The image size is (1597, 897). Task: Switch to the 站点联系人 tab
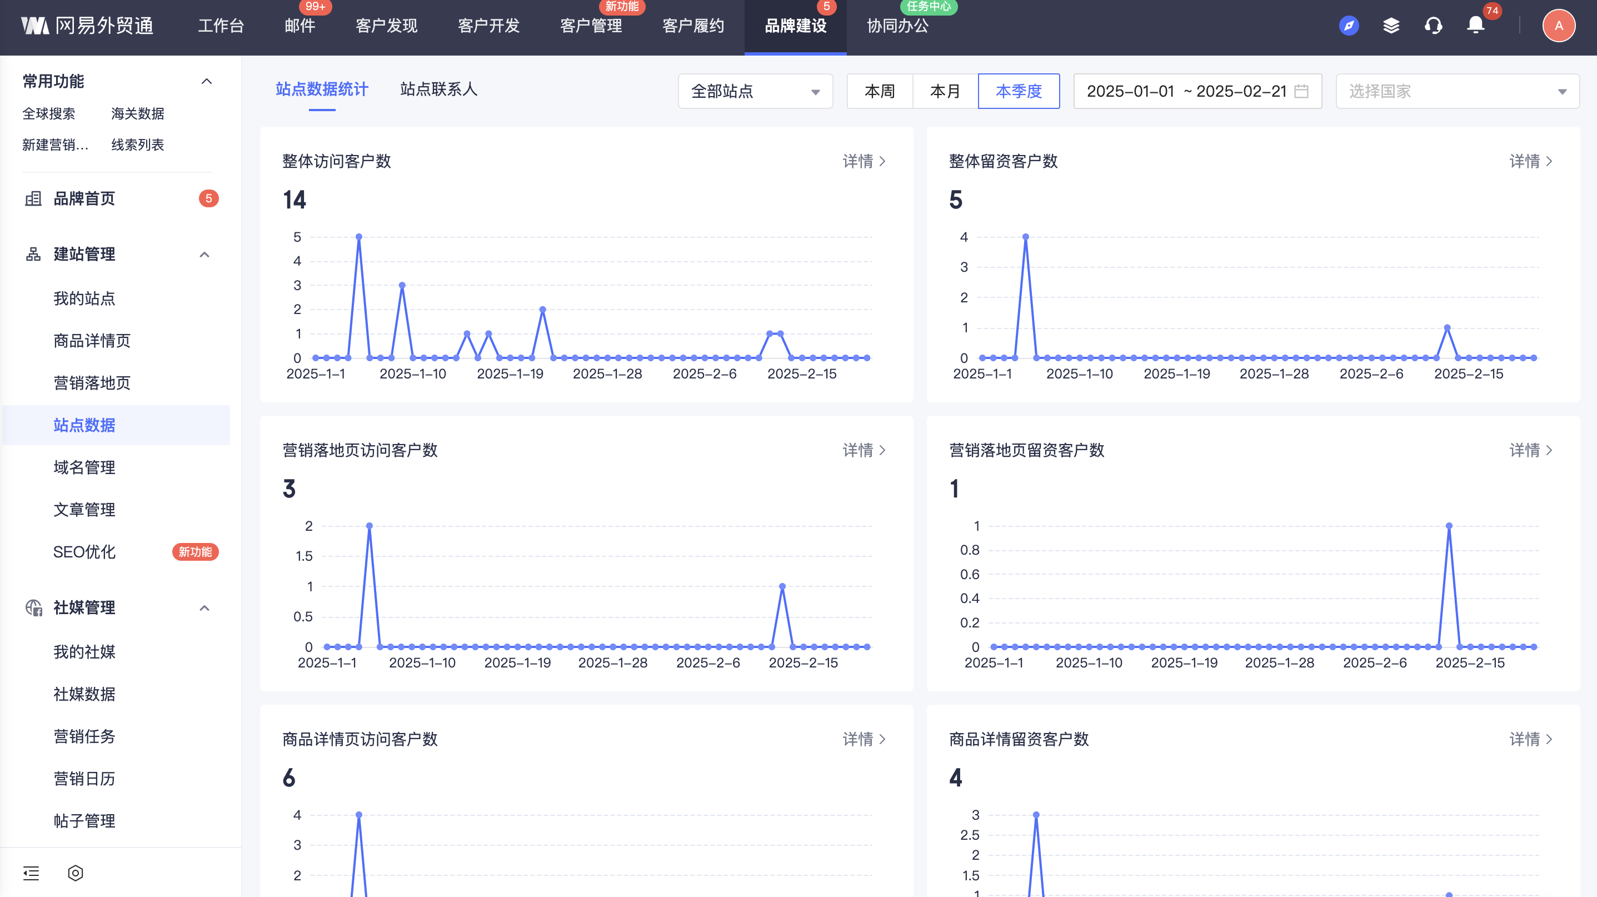click(438, 89)
